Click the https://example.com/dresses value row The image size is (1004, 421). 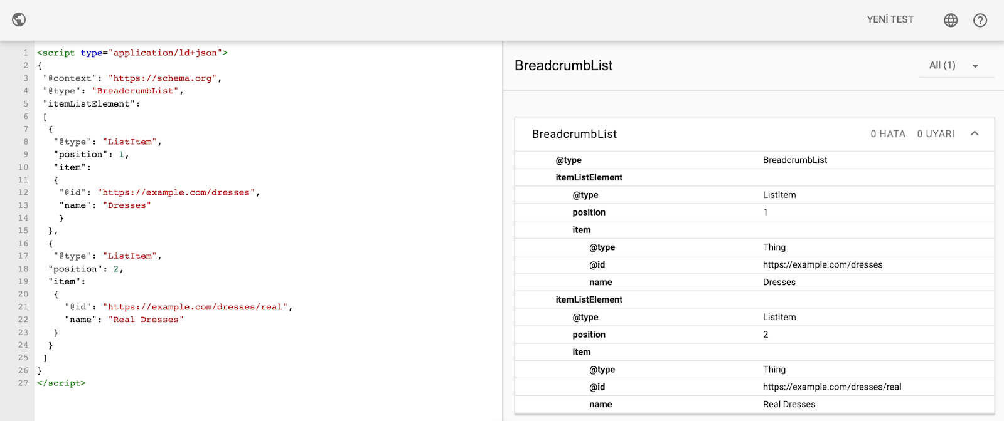click(754, 264)
